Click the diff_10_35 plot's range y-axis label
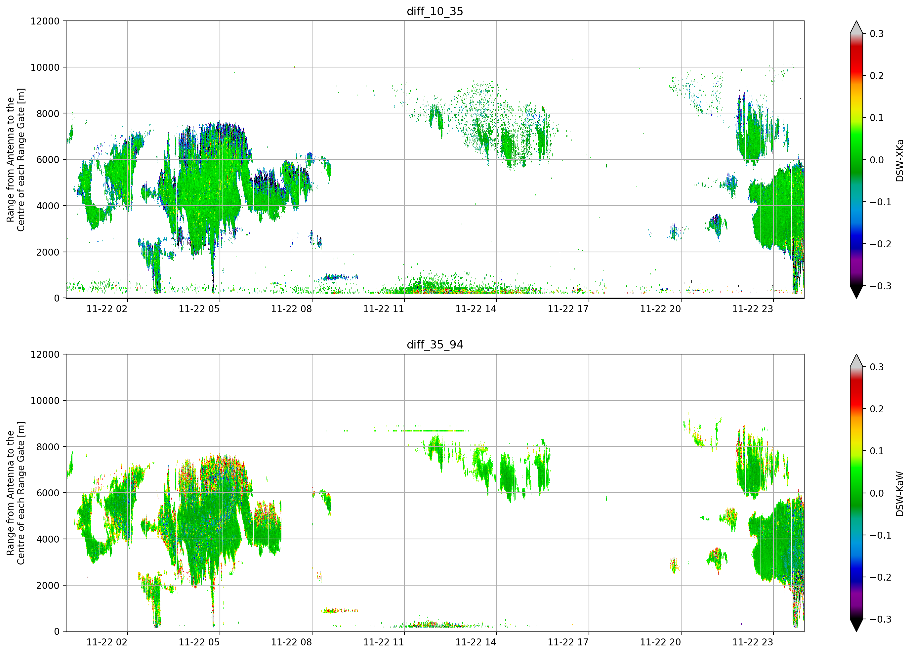 16,159
